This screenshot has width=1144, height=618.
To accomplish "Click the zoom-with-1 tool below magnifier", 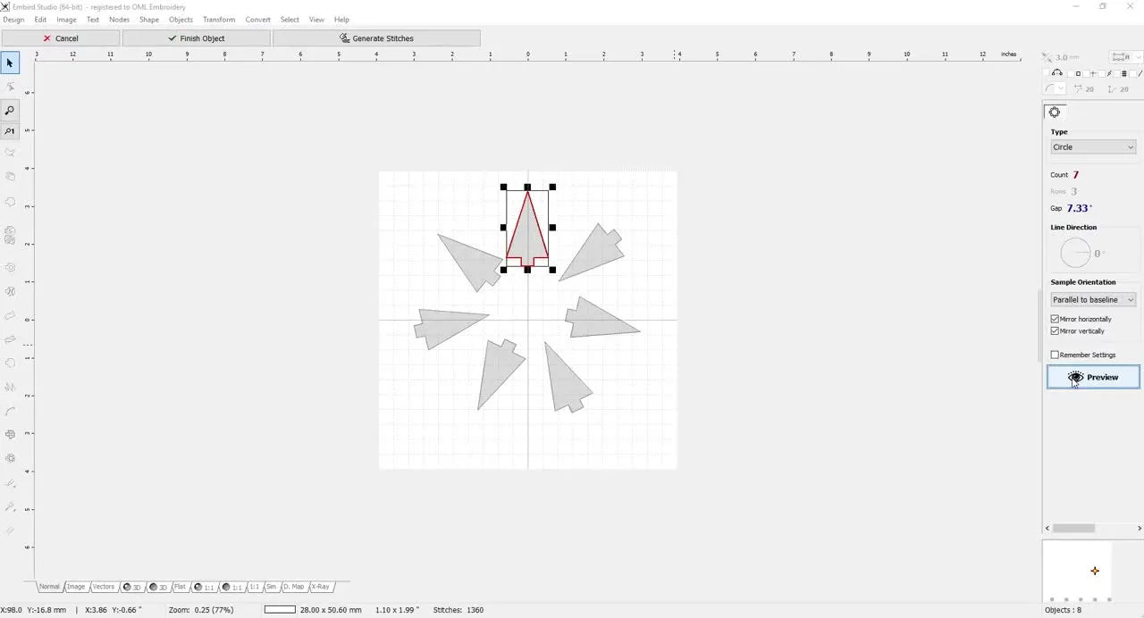I will coord(10,131).
